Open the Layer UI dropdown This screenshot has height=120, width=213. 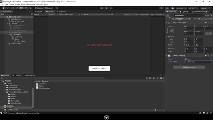[x=205, y=19]
